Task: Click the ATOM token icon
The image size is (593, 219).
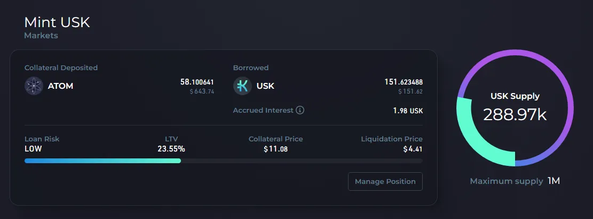Action: [x=34, y=86]
